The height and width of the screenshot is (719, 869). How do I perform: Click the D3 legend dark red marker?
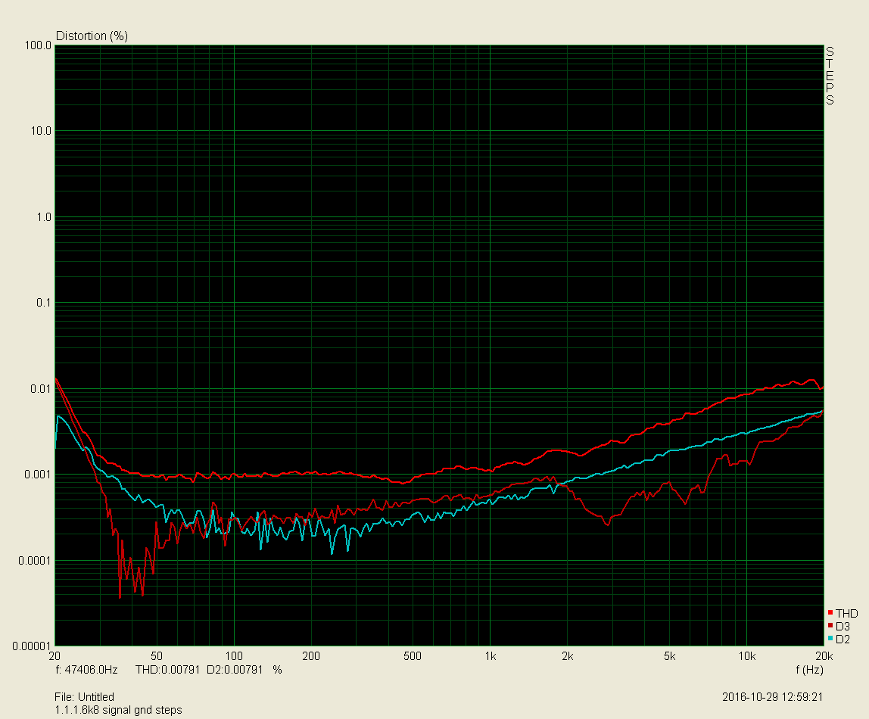point(830,625)
